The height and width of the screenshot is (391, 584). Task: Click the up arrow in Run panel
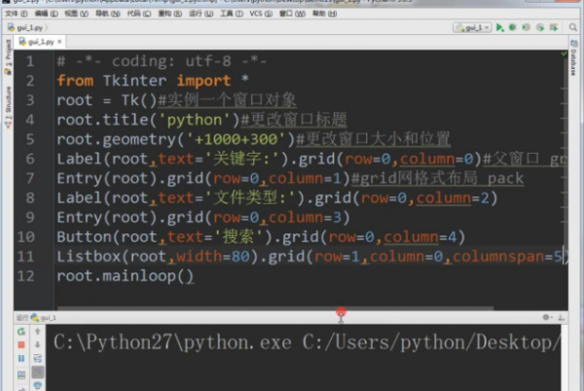pyautogui.click(x=36, y=332)
